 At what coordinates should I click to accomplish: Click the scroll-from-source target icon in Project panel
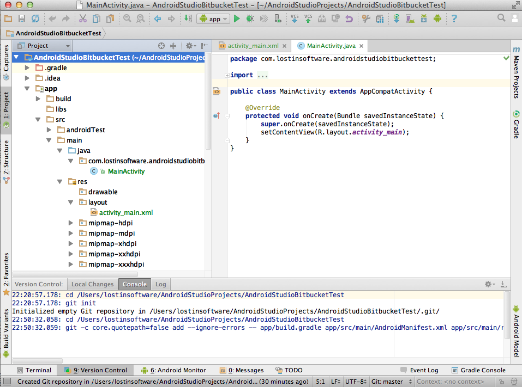[161, 46]
